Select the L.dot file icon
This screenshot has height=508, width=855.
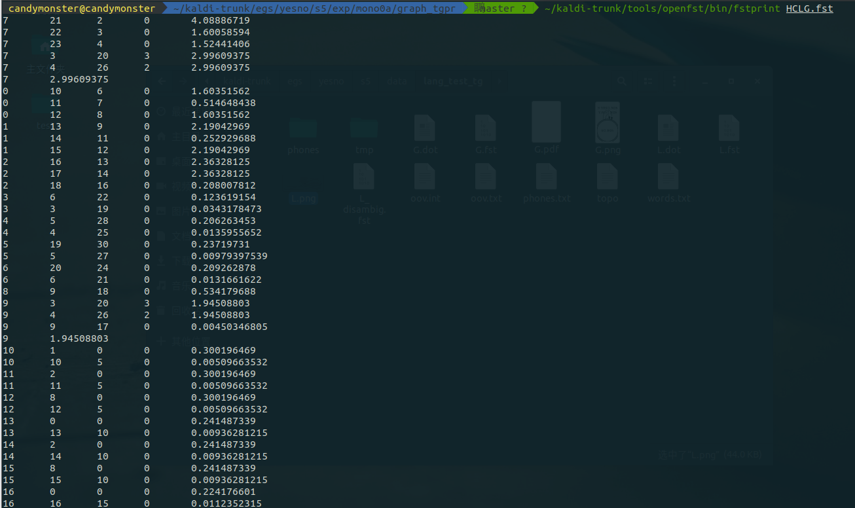point(668,128)
